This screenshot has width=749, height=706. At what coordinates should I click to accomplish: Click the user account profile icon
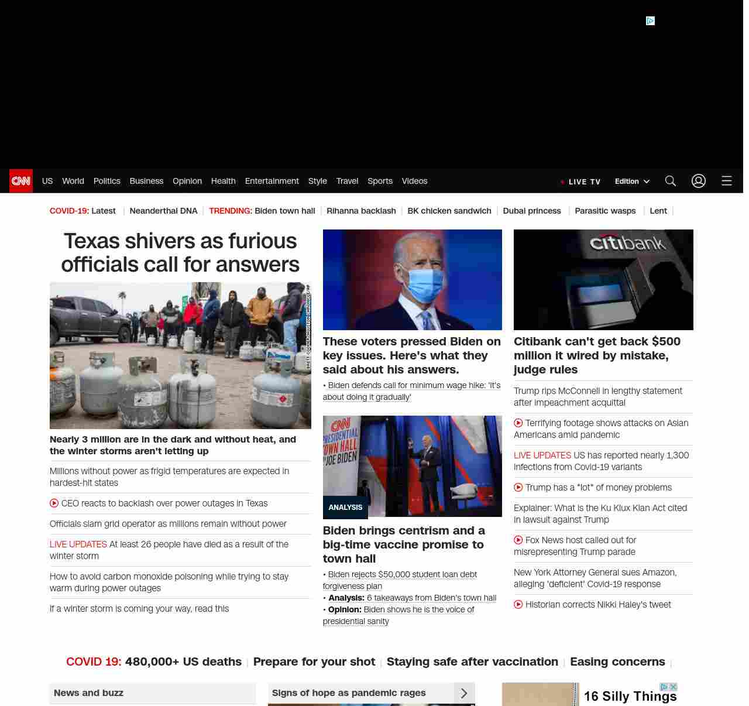click(x=699, y=181)
